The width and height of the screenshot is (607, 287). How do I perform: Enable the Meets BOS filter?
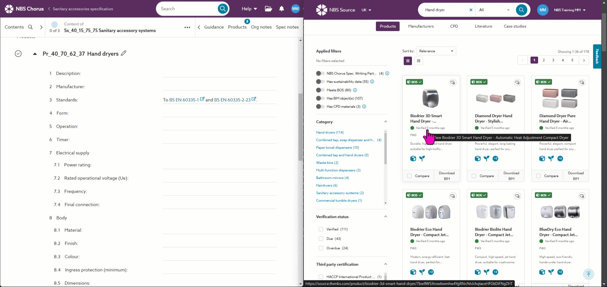point(320,90)
